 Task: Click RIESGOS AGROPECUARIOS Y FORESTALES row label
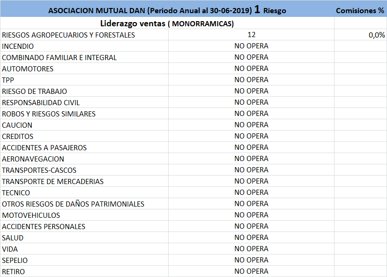(68, 35)
